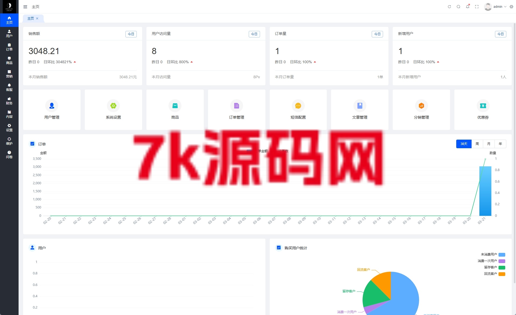Click the American Dream logo
Screen dimensions: 516x315
point(9,7)
